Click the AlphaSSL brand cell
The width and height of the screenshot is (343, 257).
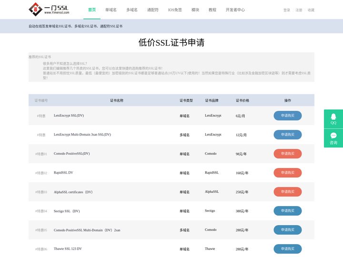click(x=212, y=192)
